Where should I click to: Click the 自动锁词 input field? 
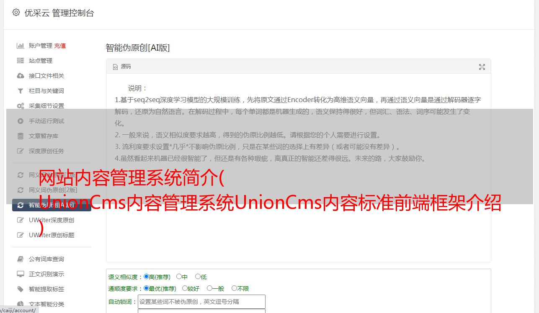[x=201, y=302]
